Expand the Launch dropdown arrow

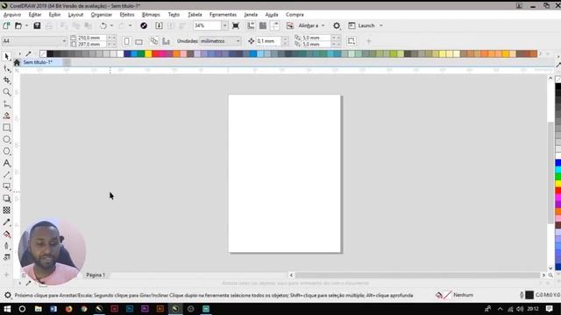pyautogui.click(x=381, y=25)
